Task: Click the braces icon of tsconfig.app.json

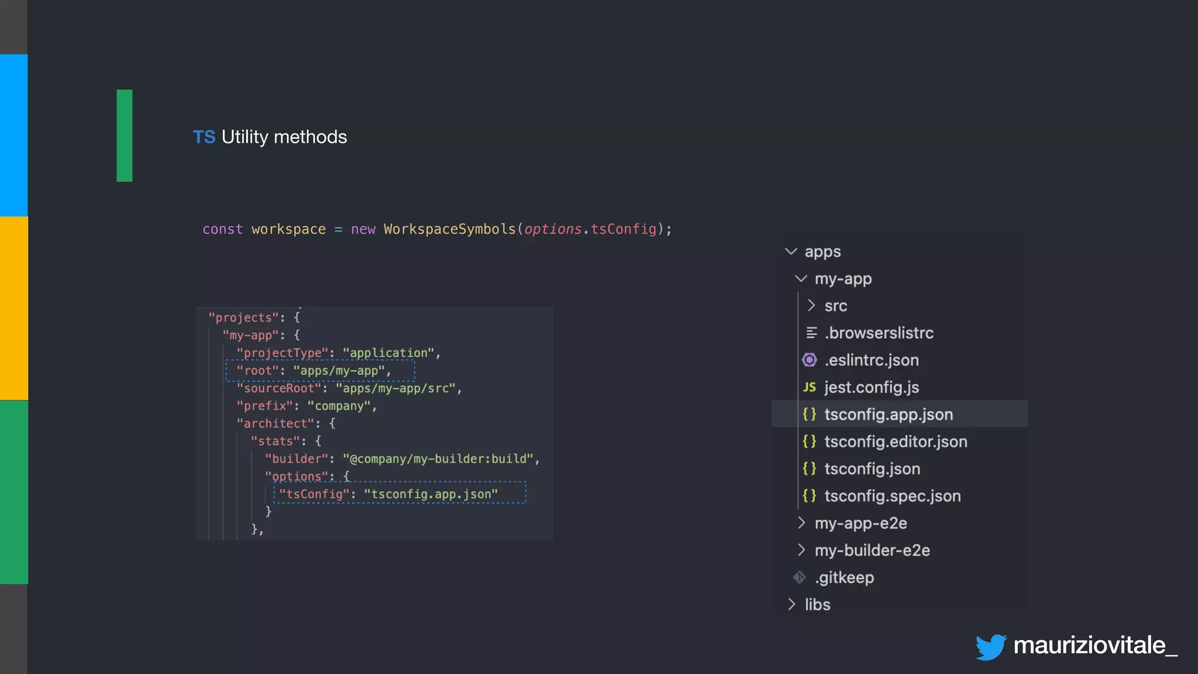Action: [x=810, y=414]
